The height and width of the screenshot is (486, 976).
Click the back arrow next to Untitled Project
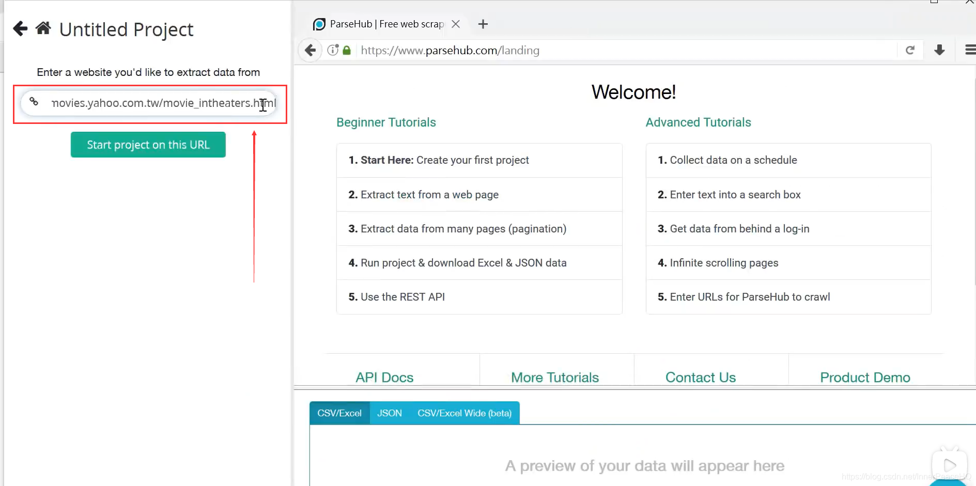(x=20, y=28)
